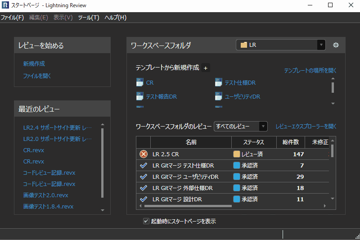Image resolution: width=360 pixels, height=240 pixels.
Task: Select the CR template link
Action: [x=150, y=83]
